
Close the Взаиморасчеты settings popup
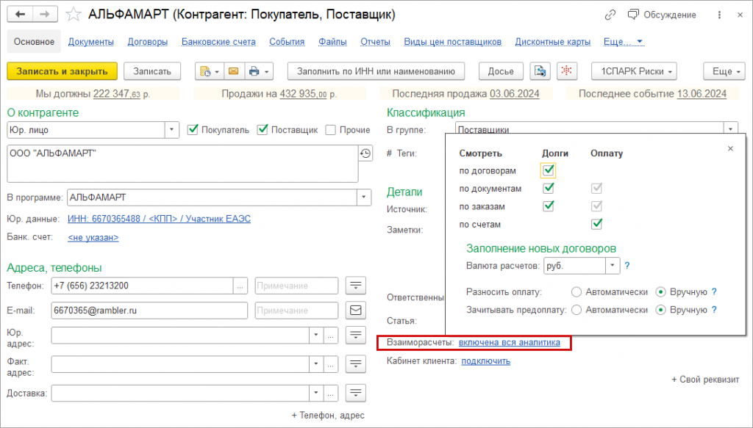pyautogui.click(x=730, y=148)
